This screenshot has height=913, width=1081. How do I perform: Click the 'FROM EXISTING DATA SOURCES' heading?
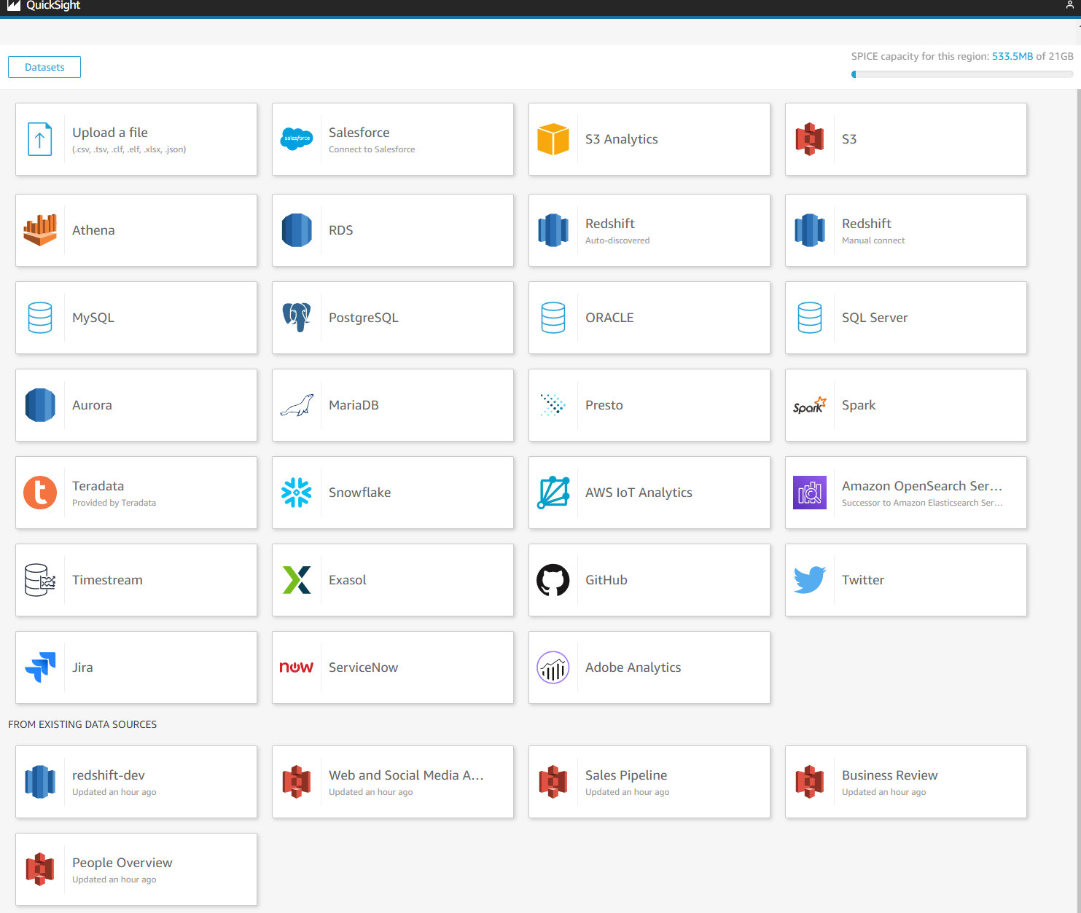tap(82, 724)
